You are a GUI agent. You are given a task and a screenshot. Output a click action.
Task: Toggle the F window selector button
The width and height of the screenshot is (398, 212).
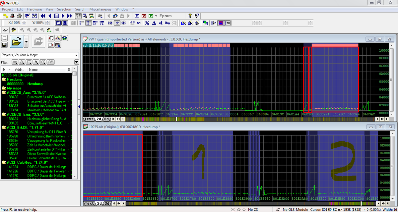pyautogui.click(x=137, y=16)
